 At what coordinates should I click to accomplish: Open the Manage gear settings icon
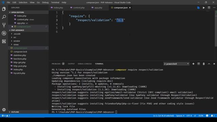[4, 110]
